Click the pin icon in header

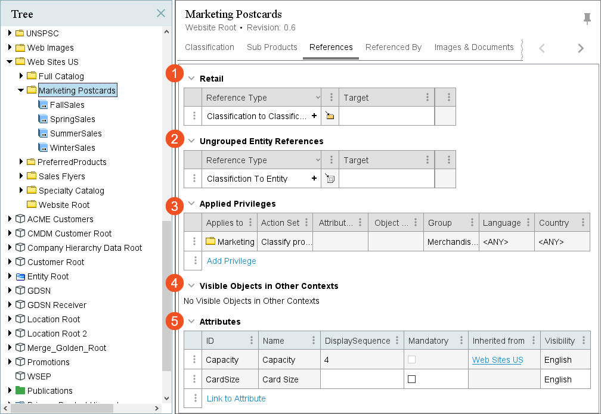pyautogui.click(x=587, y=19)
